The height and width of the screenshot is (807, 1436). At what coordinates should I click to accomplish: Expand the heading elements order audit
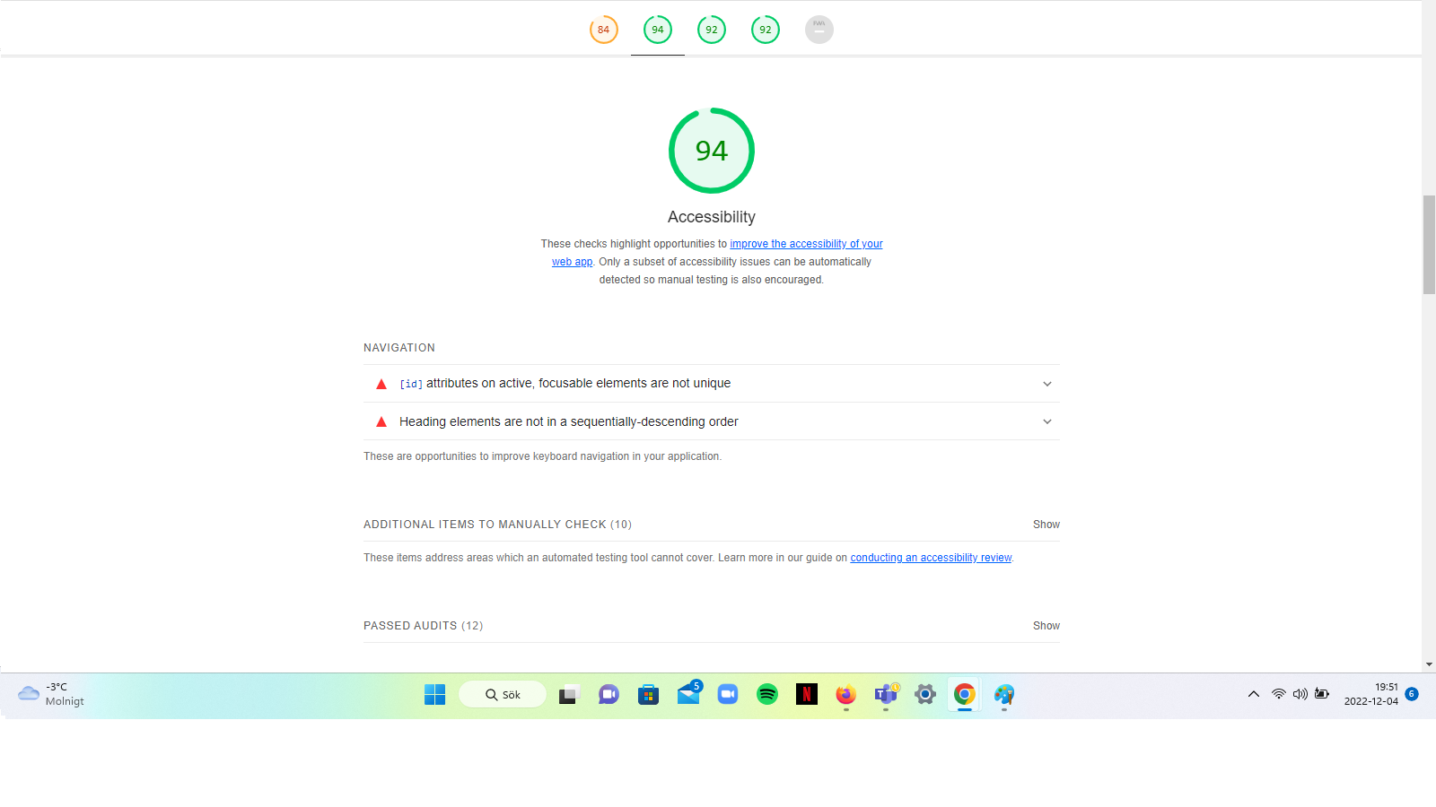1046,421
